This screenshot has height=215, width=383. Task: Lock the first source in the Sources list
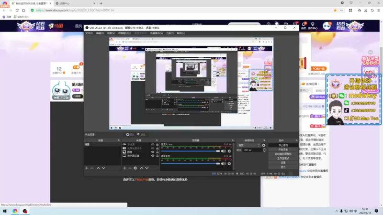[158, 144]
